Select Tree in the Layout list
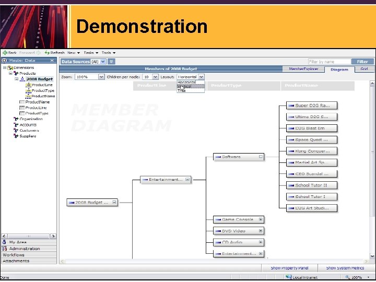 pyautogui.click(x=191, y=90)
